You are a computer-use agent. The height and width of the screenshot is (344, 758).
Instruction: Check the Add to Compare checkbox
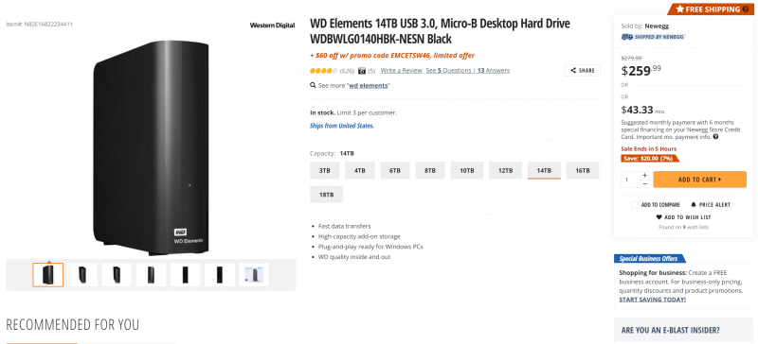coord(635,204)
